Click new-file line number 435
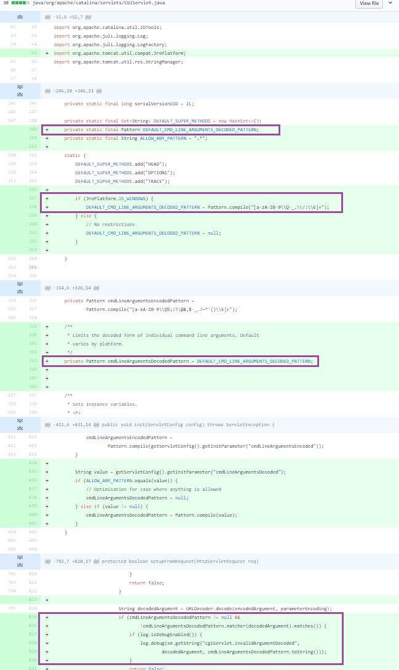The image size is (399, 670). point(33,472)
